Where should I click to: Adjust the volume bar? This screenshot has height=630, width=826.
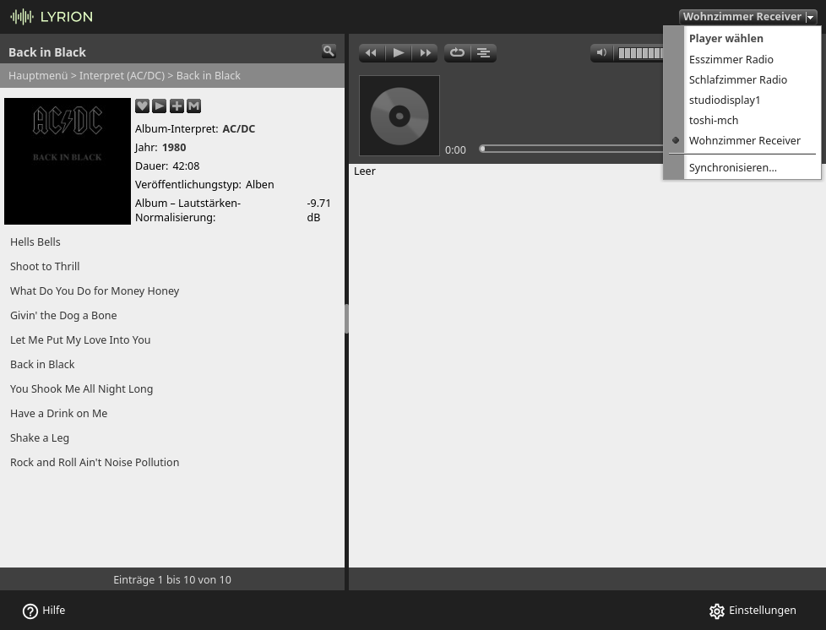tap(640, 53)
